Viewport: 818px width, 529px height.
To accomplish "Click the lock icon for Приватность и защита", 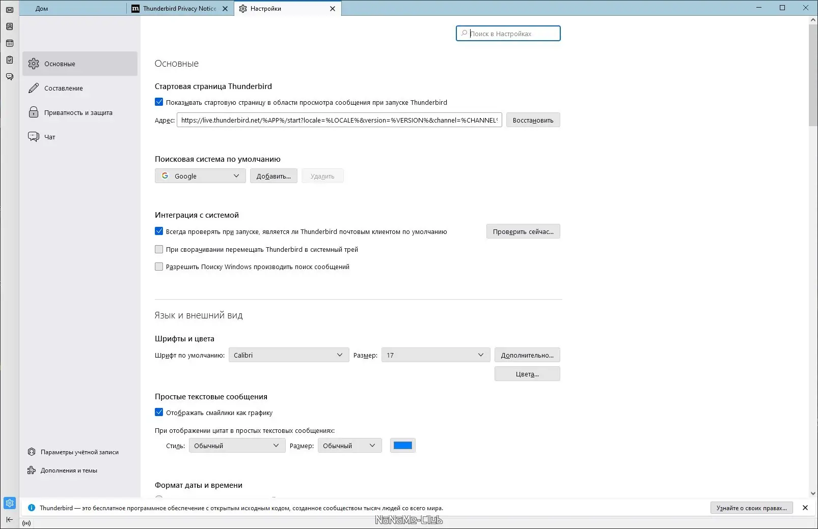I will (34, 112).
